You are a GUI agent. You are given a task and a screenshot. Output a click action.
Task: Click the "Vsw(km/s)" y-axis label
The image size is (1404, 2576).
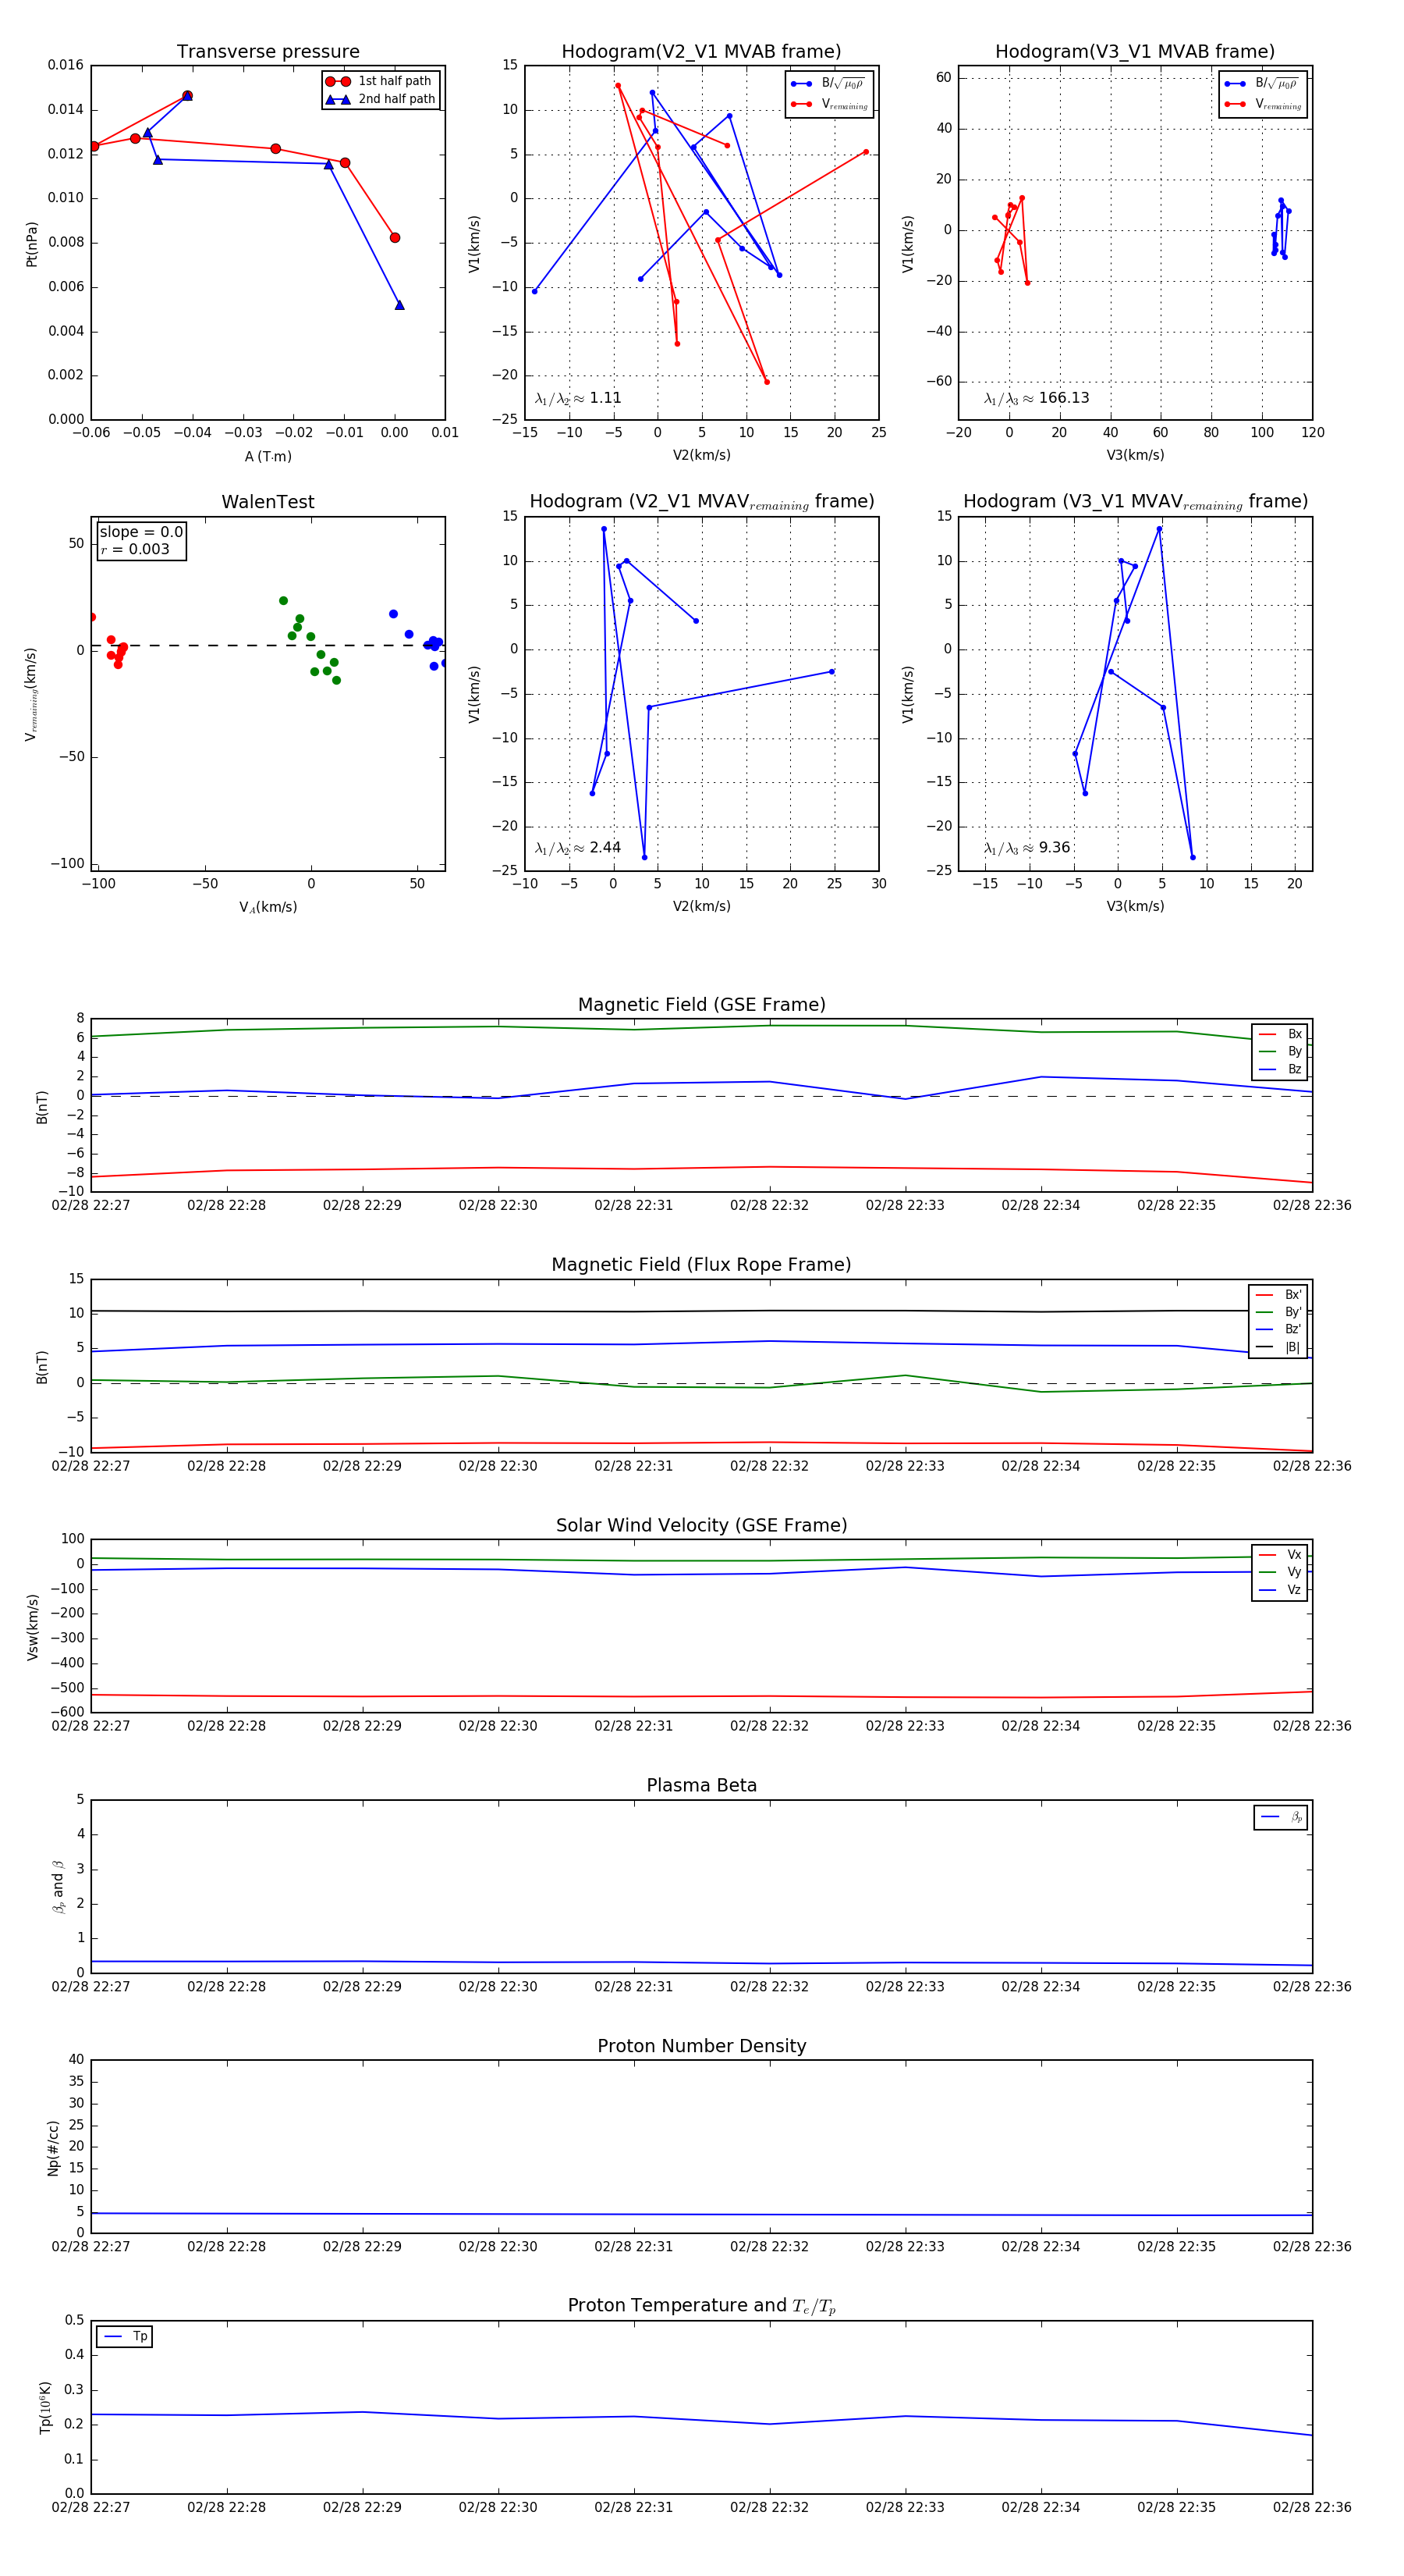pos(32,1628)
